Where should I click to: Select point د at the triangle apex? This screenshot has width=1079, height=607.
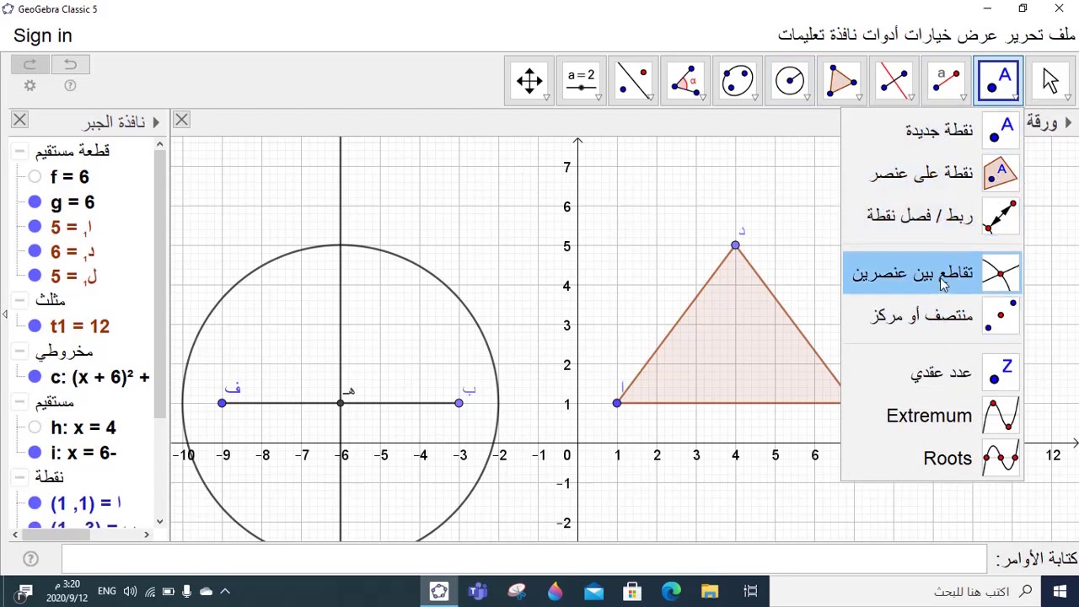tap(735, 245)
